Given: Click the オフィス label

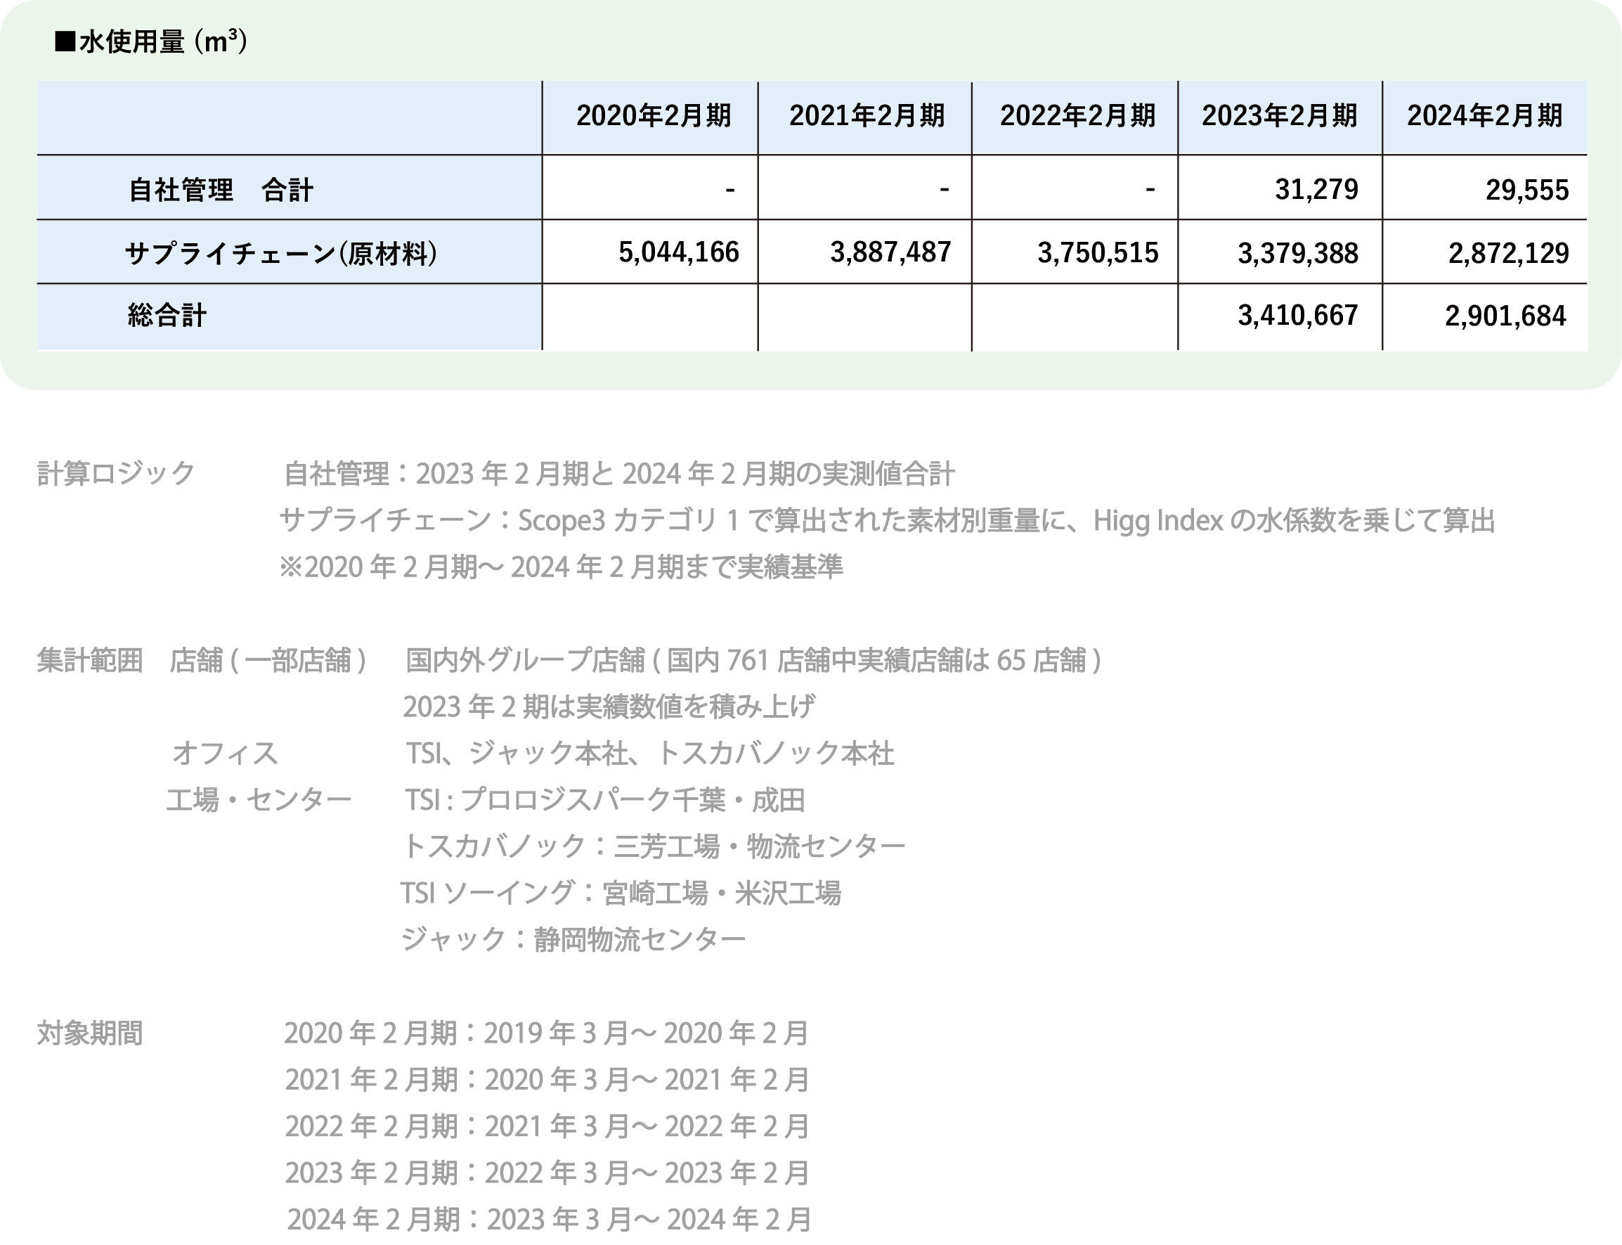Looking at the screenshot, I should [x=224, y=753].
